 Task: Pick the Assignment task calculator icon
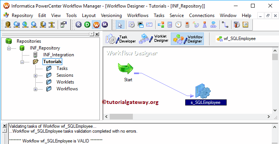tap(170, 25)
